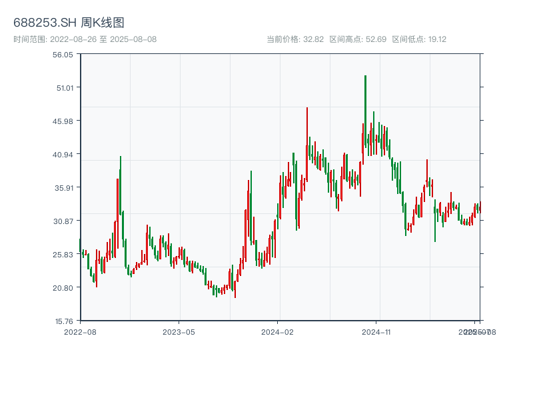Click the last candle at chart's right edge
Image resolution: width=533 pixels, height=400 pixels.
tap(479, 207)
